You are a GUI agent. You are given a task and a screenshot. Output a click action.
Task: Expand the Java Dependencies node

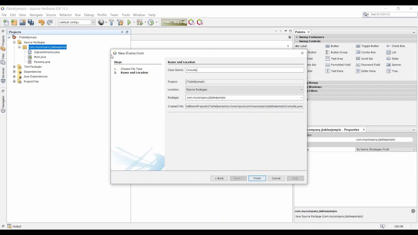[14, 76]
